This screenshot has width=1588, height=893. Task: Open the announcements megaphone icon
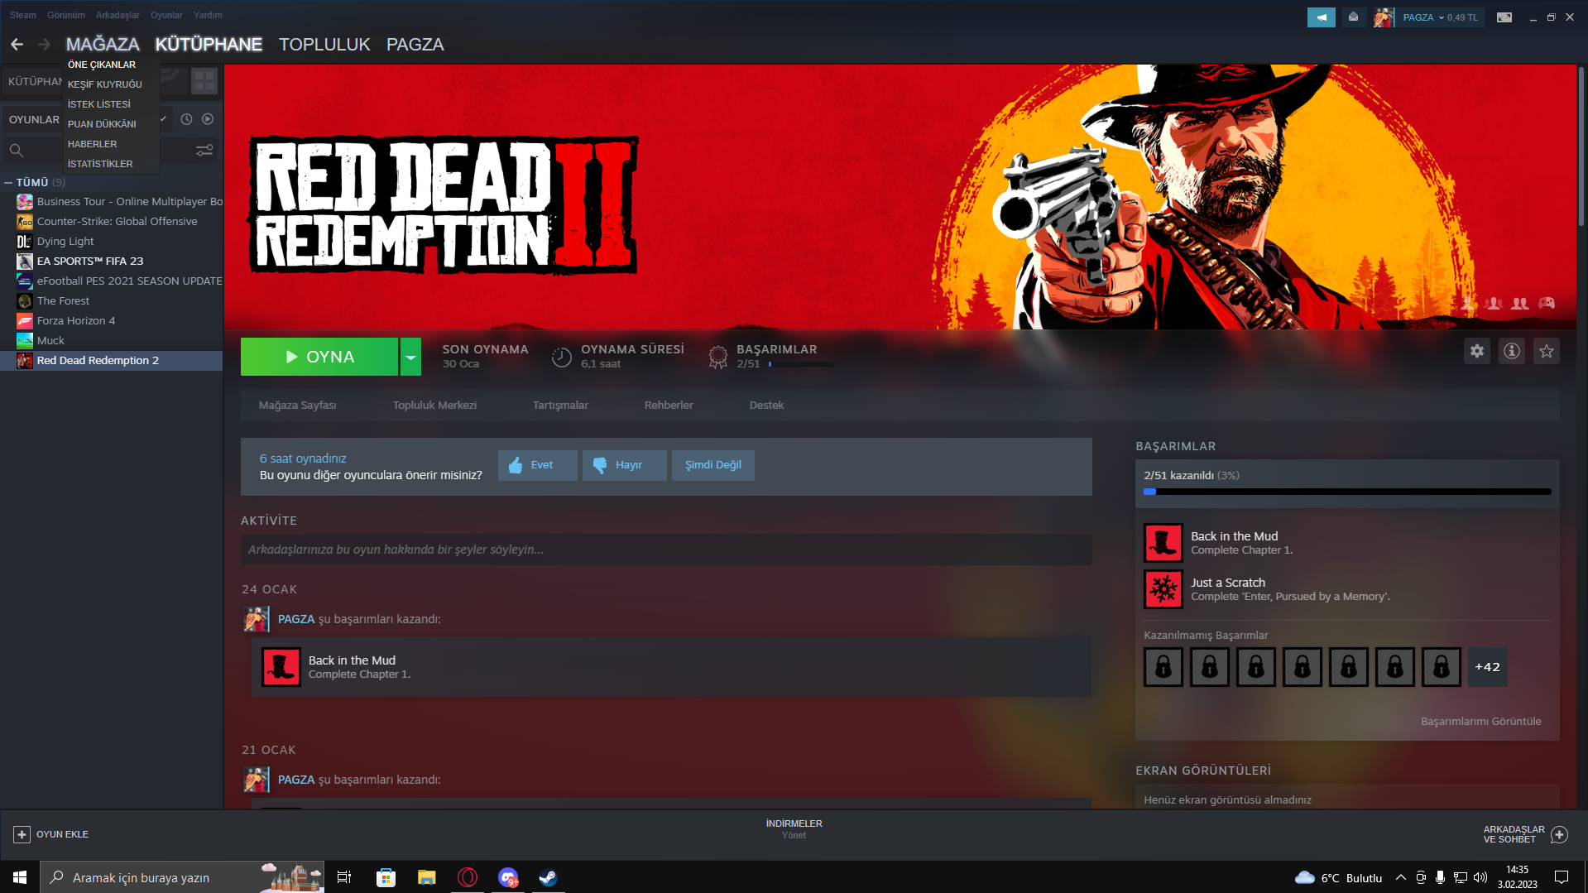(1321, 17)
